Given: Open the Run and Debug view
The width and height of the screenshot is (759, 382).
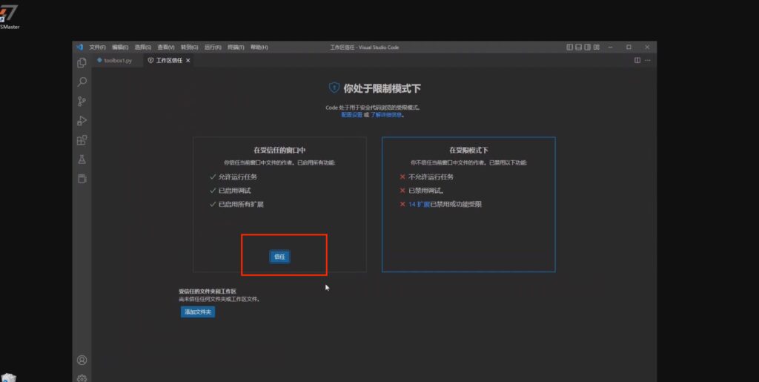Looking at the screenshot, I should pyautogui.click(x=82, y=121).
